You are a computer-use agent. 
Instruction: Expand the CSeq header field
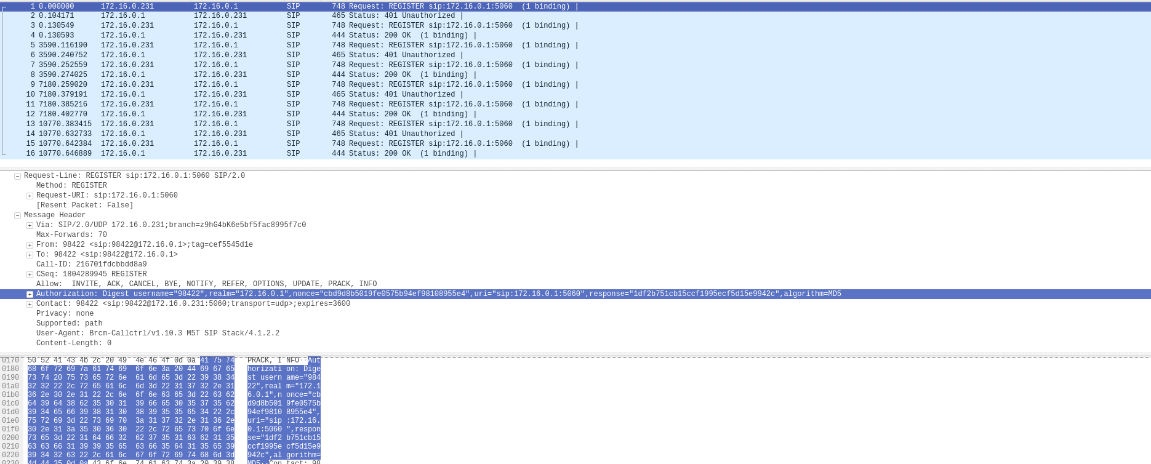30,274
